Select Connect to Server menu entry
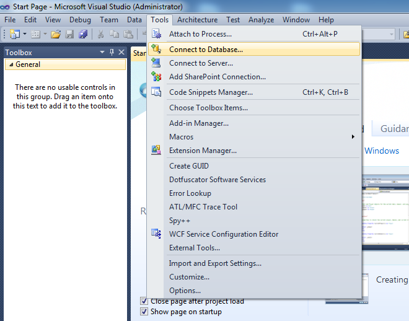The height and width of the screenshot is (321, 409). (254, 63)
